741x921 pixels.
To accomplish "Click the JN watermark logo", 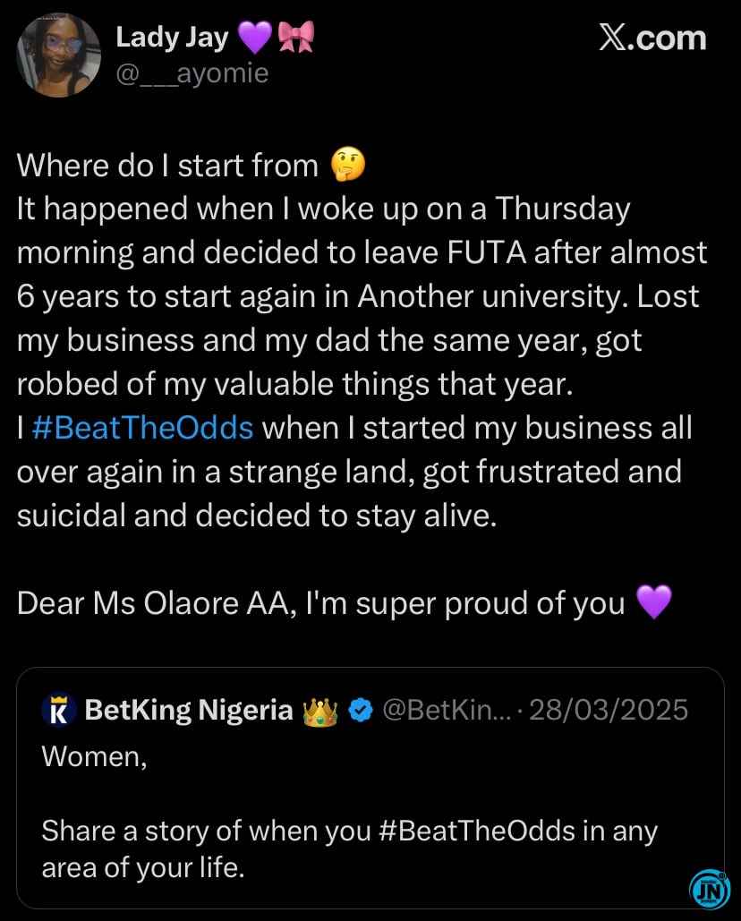I will pos(710,889).
